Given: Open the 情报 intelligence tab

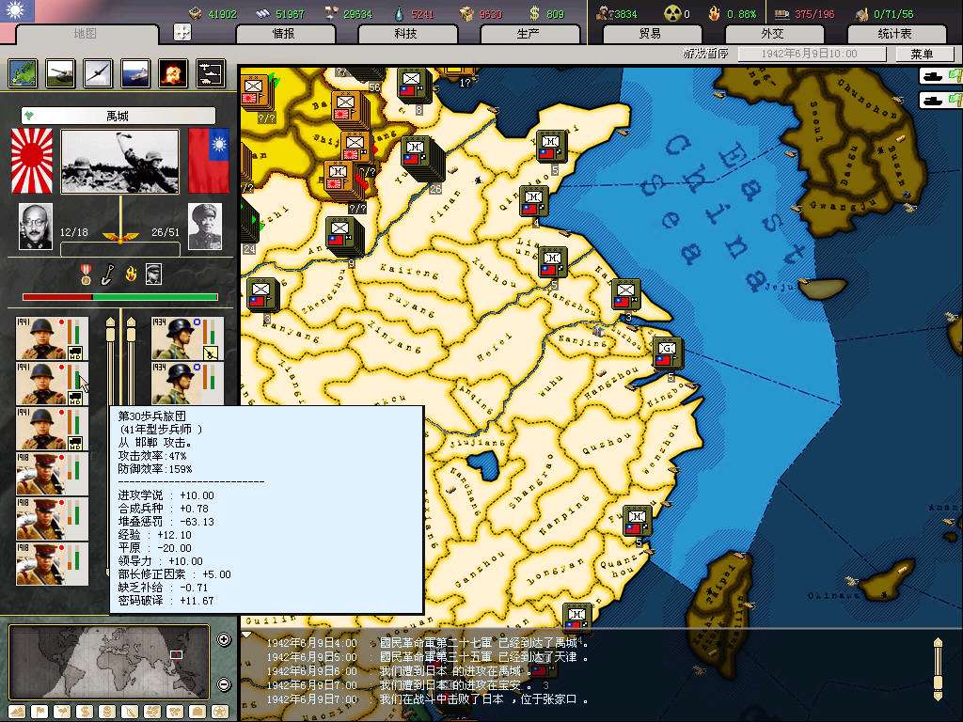Looking at the screenshot, I should point(284,33).
